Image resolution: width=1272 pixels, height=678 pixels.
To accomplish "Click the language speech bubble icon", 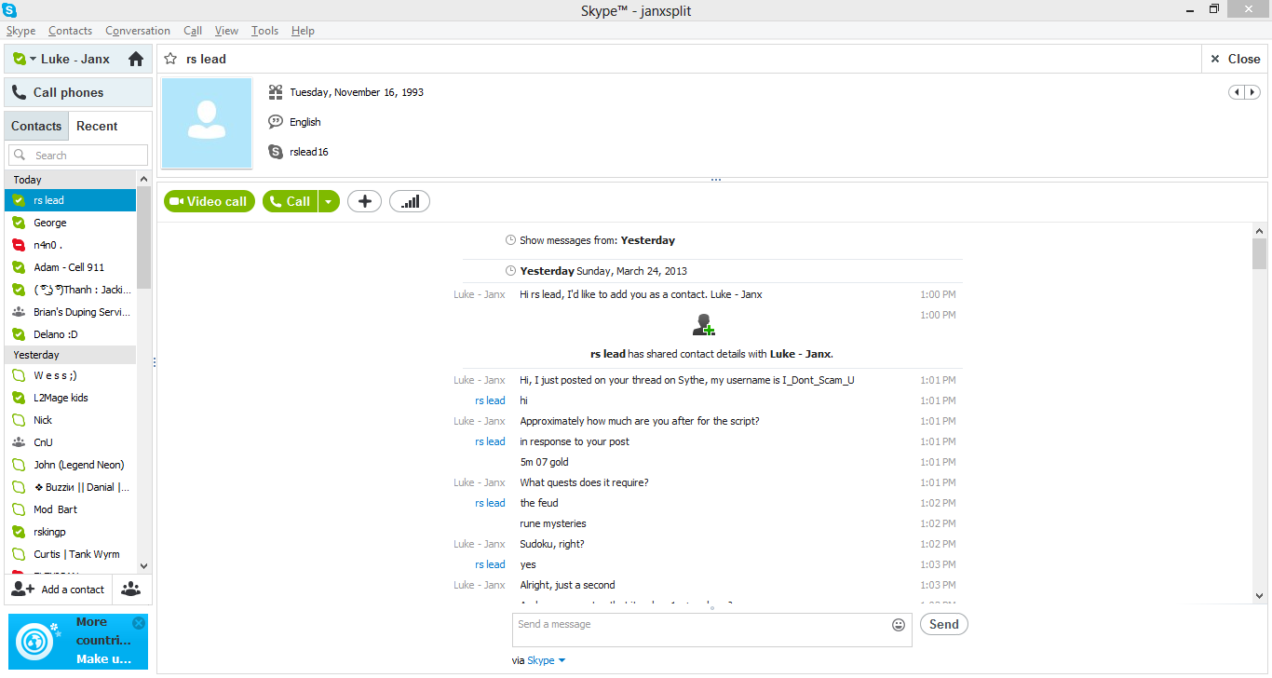I will [x=276, y=122].
